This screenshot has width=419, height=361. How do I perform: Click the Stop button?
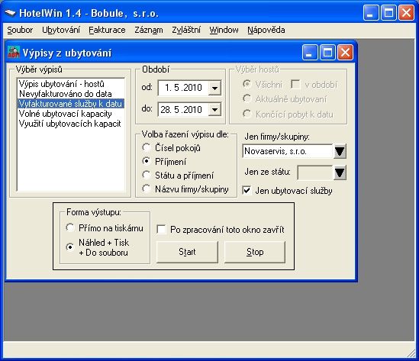point(255,252)
